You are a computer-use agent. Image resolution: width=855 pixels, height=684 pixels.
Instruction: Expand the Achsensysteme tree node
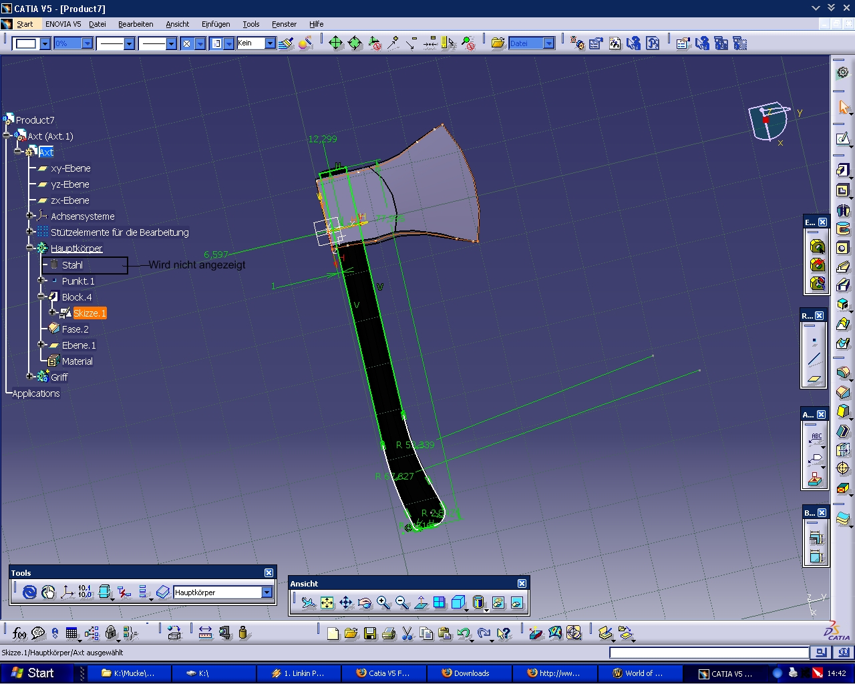pos(29,215)
